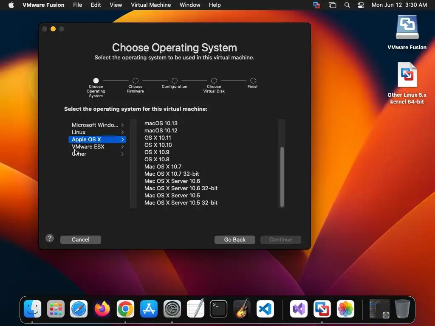The height and width of the screenshot is (326, 435).
Task: Open Photos app from the dock
Action: (x=345, y=309)
